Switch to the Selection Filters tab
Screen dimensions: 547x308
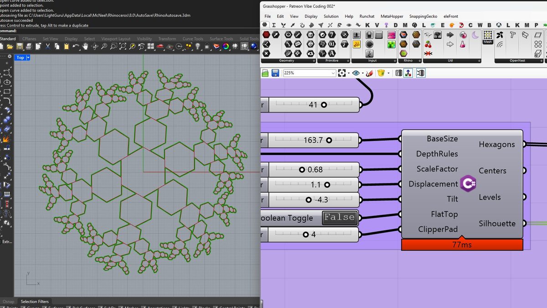click(35, 302)
